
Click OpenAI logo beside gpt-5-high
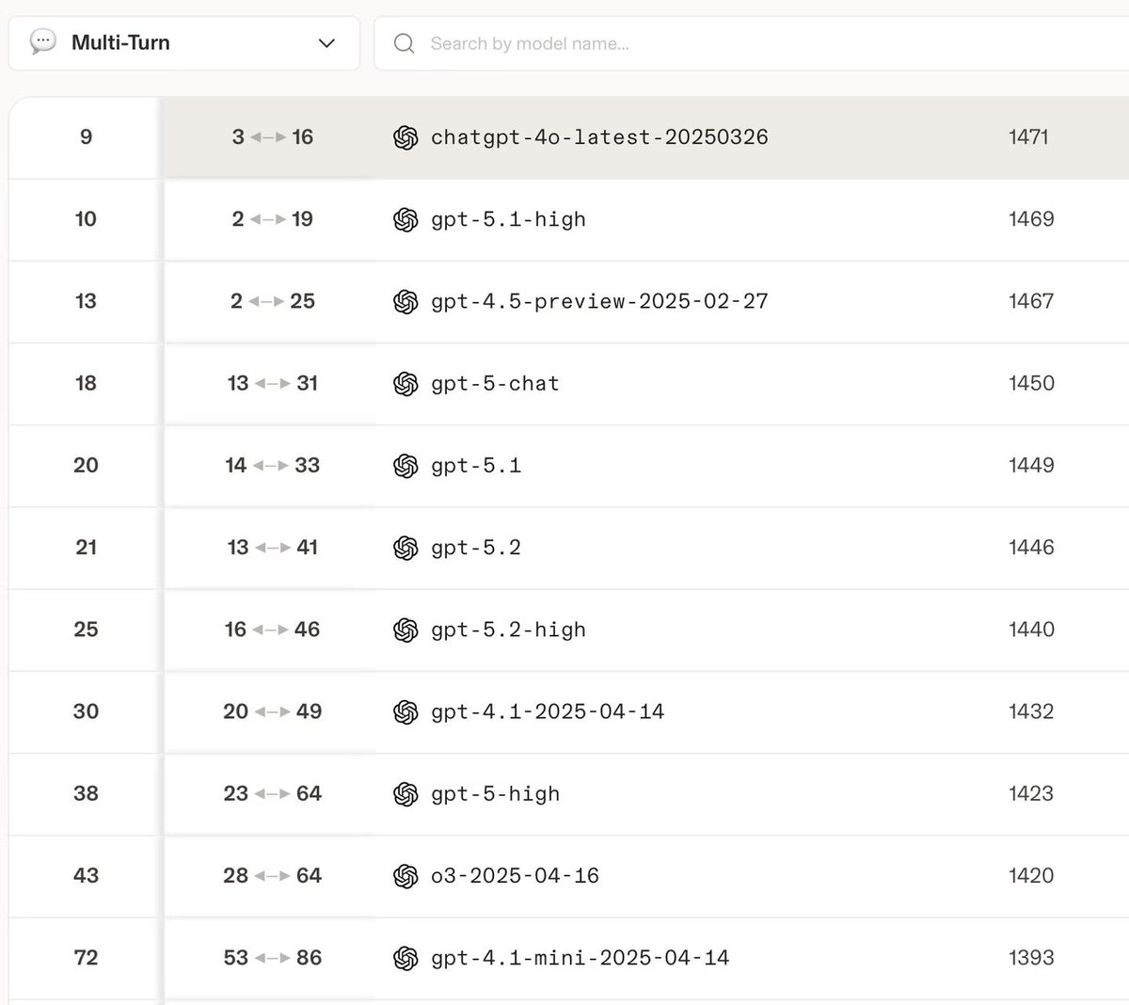click(x=405, y=793)
